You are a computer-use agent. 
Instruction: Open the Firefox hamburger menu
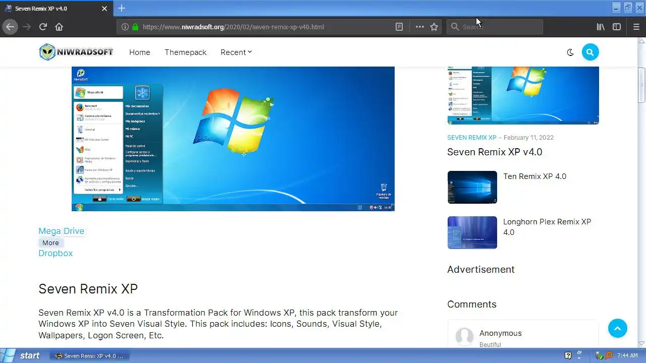coord(636,27)
